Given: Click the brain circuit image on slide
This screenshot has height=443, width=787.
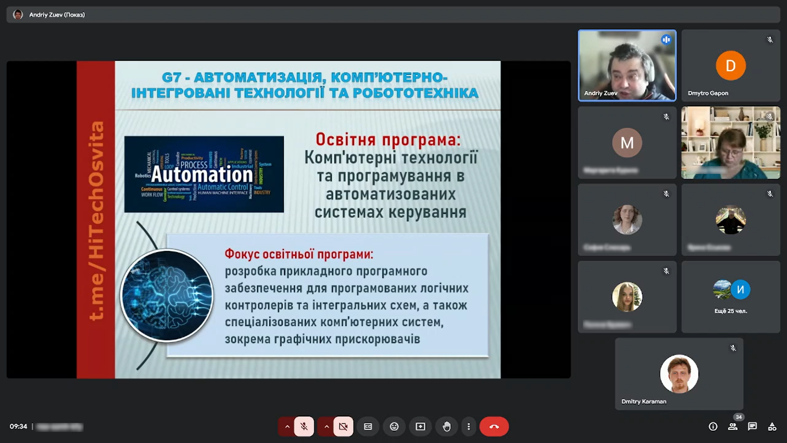Looking at the screenshot, I should (167, 295).
